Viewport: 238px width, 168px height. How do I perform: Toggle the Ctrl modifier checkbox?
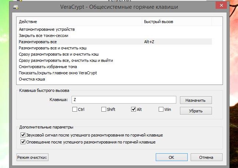pos(75,109)
